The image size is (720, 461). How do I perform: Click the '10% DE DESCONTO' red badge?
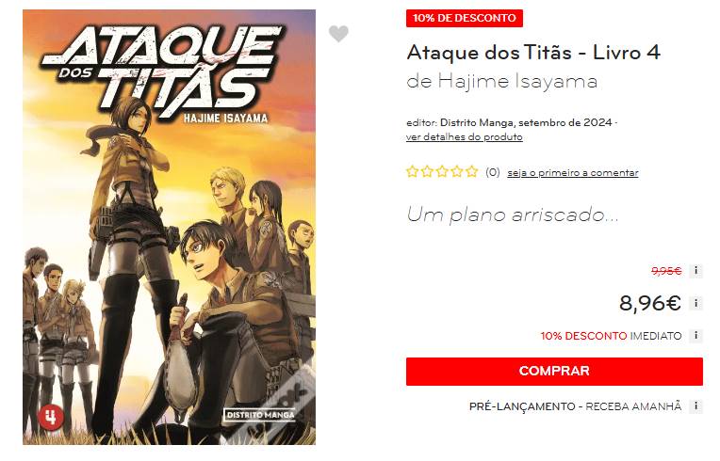point(465,18)
